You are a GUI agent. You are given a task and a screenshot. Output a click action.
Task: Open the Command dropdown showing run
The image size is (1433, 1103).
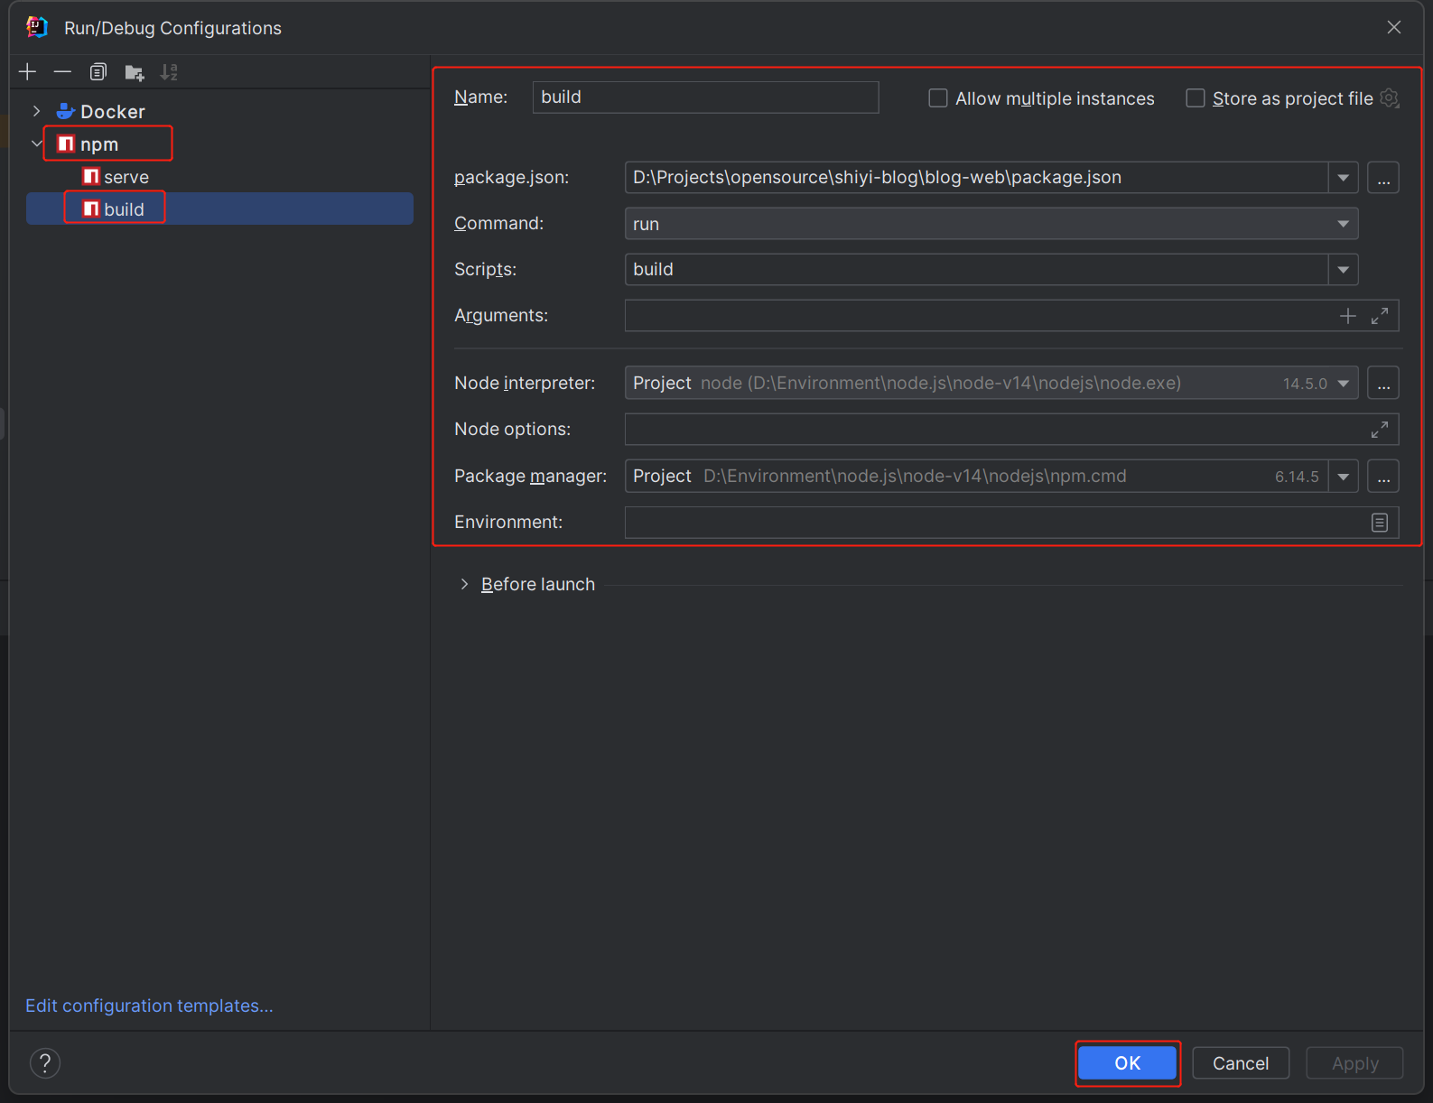point(991,224)
